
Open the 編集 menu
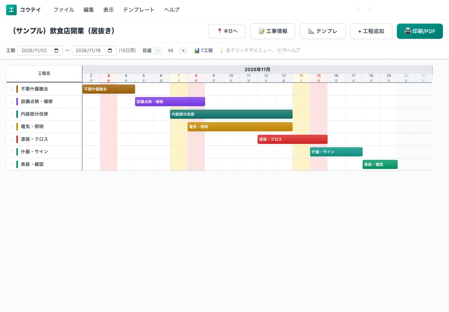coord(89,10)
